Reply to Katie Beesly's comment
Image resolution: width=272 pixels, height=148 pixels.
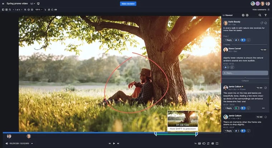point(228,40)
